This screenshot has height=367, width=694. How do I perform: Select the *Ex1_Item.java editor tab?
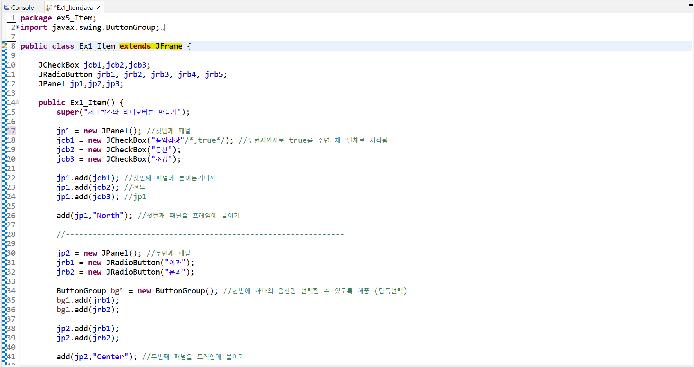(x=73, y=7)
